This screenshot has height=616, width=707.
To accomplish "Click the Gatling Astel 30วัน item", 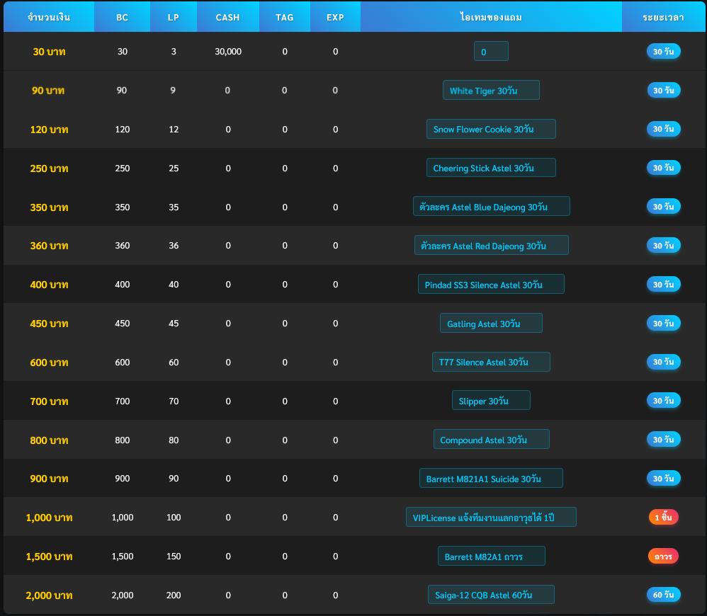I will [x=490, y=324].
